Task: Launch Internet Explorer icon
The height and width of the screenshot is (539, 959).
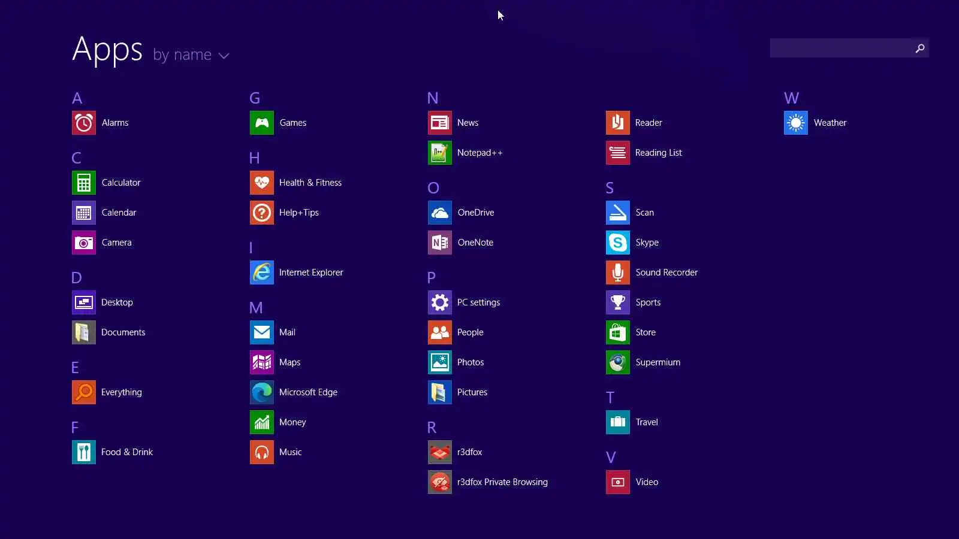Action: pyautogui.click(x=262, y=272)
